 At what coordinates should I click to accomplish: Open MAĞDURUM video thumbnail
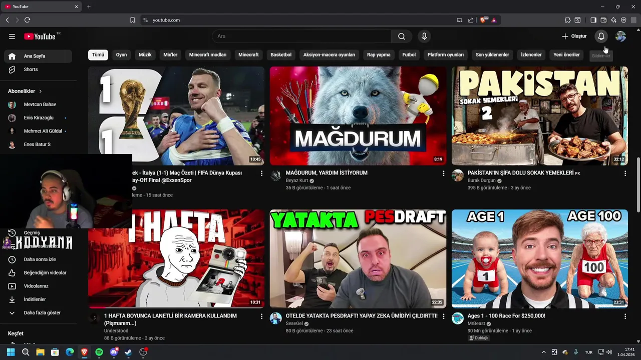358,116
